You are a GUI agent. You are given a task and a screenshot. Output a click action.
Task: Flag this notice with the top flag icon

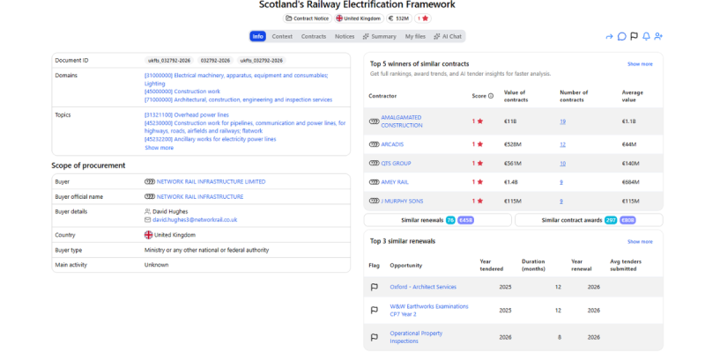[x=634, y=36]
